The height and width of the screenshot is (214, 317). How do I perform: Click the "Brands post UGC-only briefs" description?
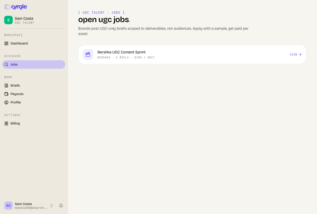163,31
